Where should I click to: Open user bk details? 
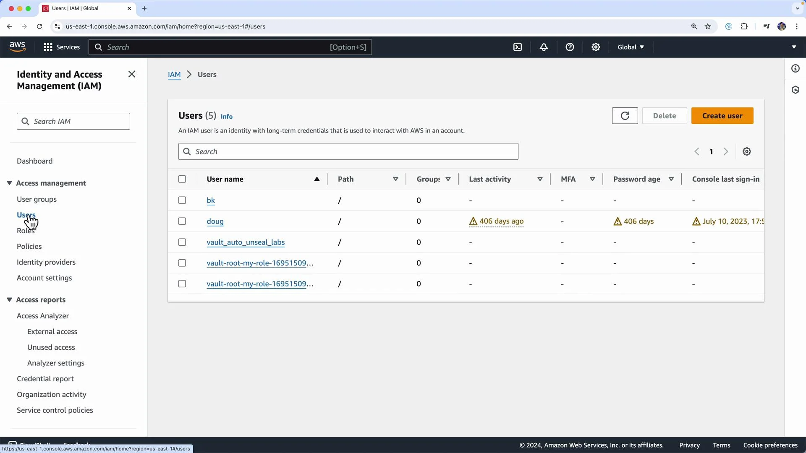pos(211,200)
